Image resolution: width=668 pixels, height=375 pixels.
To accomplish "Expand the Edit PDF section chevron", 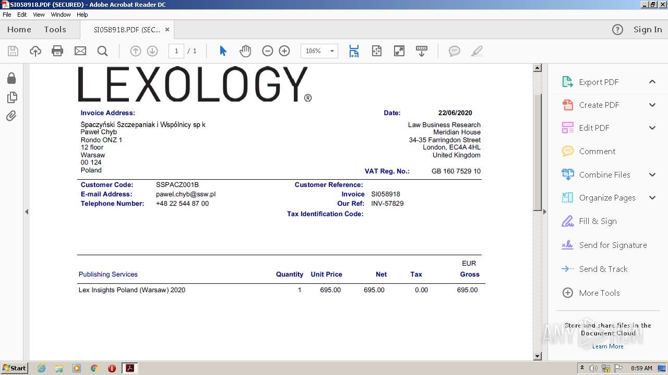I will [x=652, y=128].
